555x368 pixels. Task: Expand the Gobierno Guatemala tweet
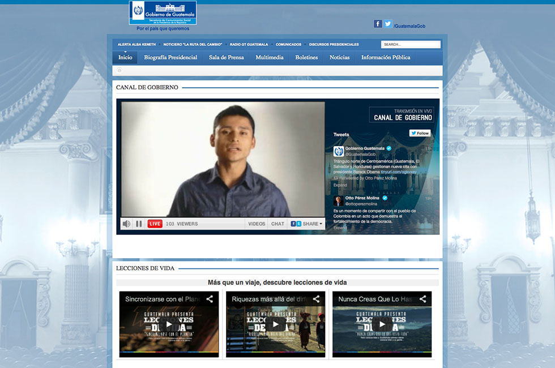340,185
